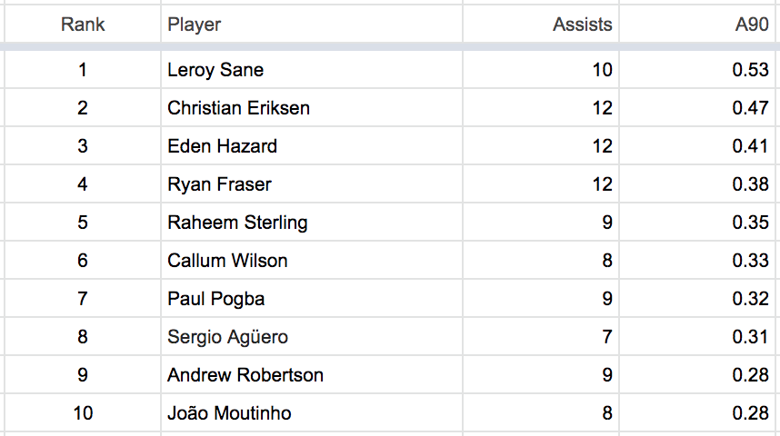This screenshot has height=436, width=780.
Task: Select the Ryan Fraser name cell
Action: click(219, 184)
